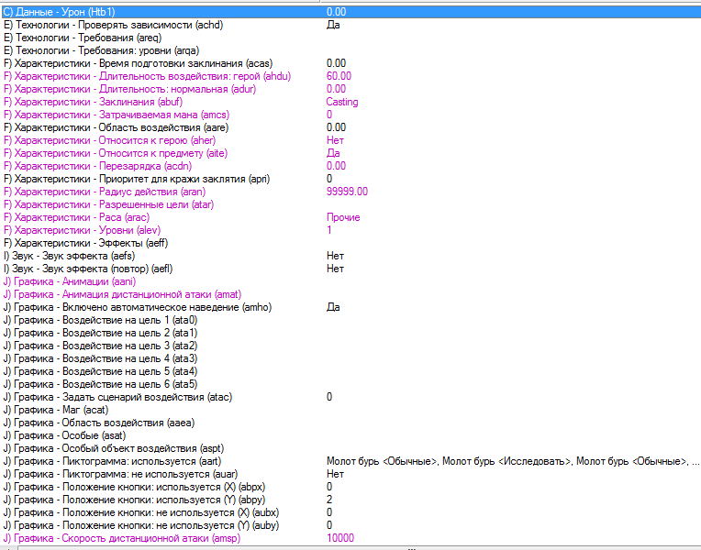Select 'Воздействие на цель 4 (ata3)' row

point(350,358)
